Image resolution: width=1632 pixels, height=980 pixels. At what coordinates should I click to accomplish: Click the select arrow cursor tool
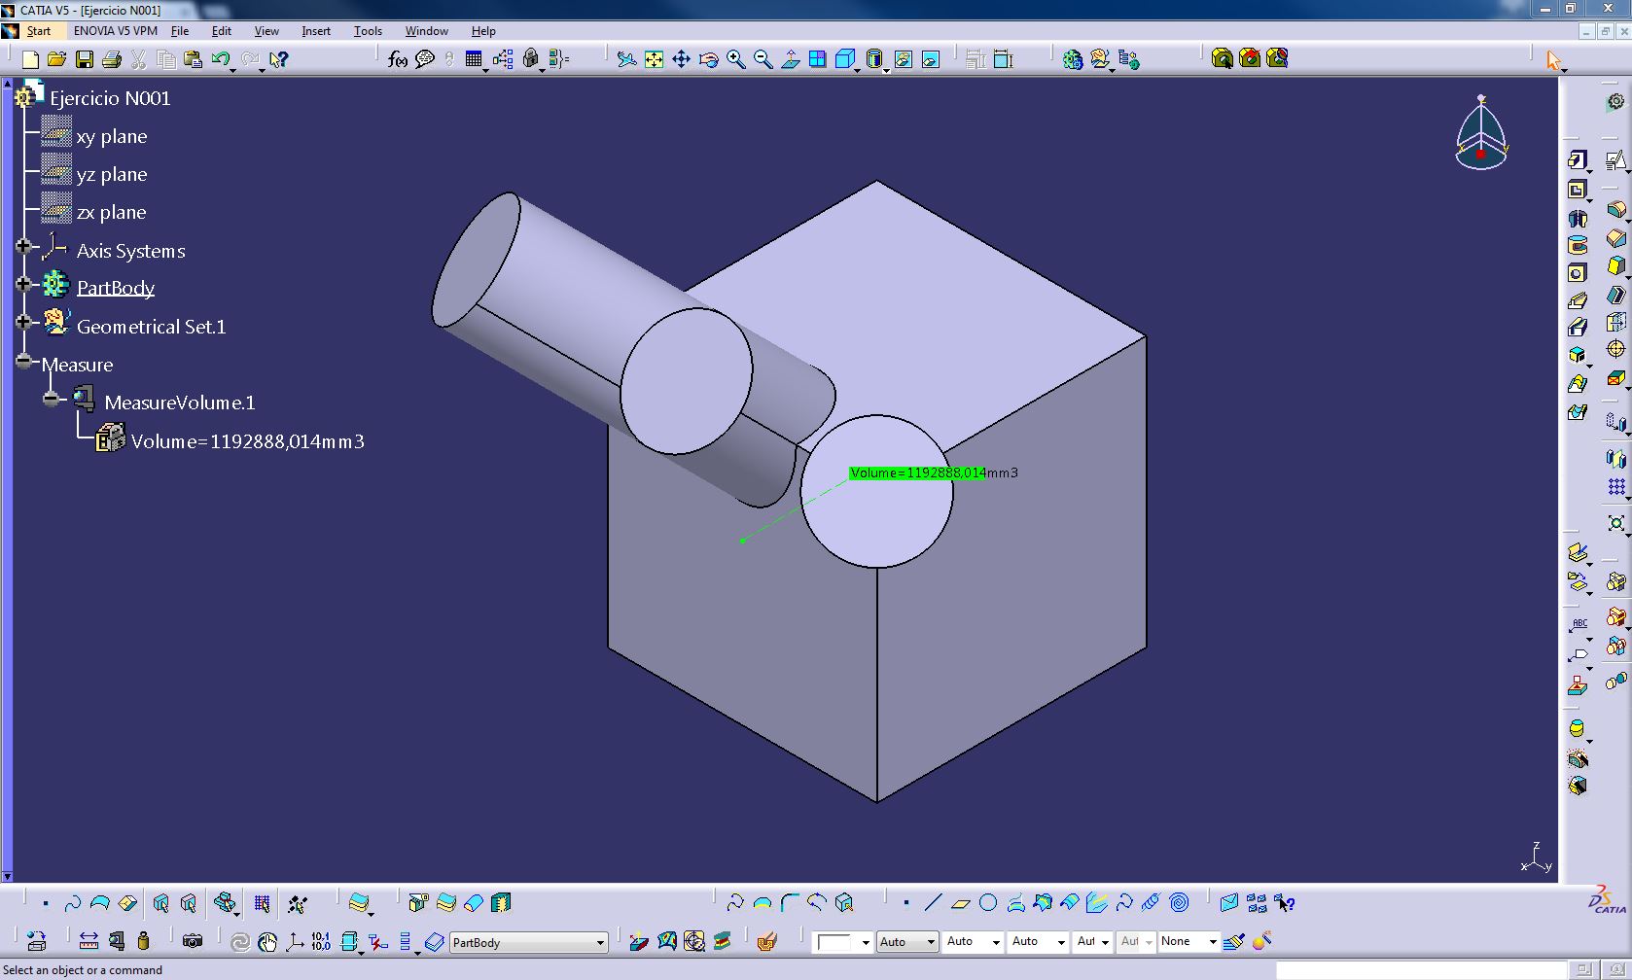point(1553,60)
